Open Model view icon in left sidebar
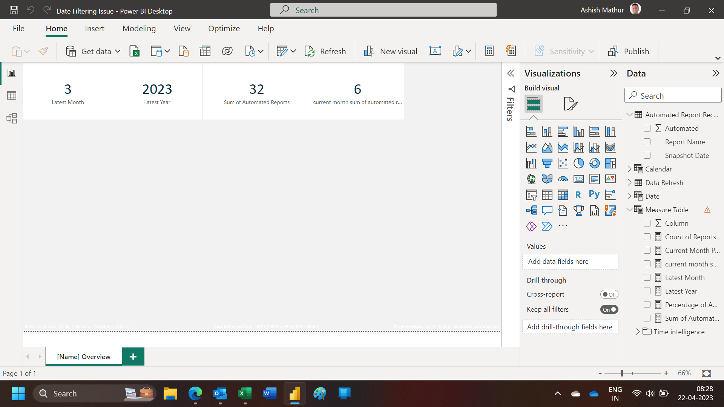724x407 pixels. click(x=12, y=118)
